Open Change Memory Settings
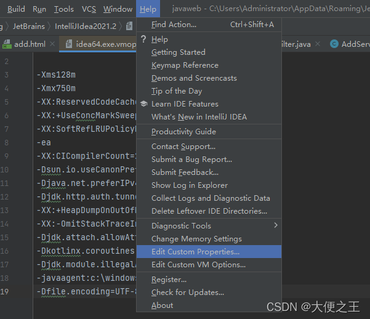The image size is (370, 319). tap(209, 239)
